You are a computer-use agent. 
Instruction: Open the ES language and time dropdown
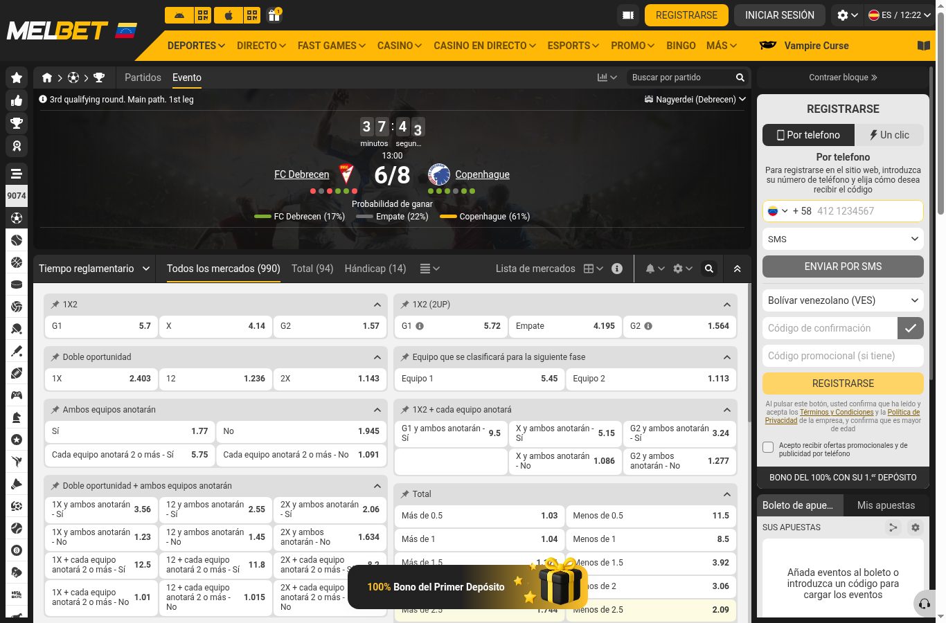pyautogui.click(x=900, y=15)
